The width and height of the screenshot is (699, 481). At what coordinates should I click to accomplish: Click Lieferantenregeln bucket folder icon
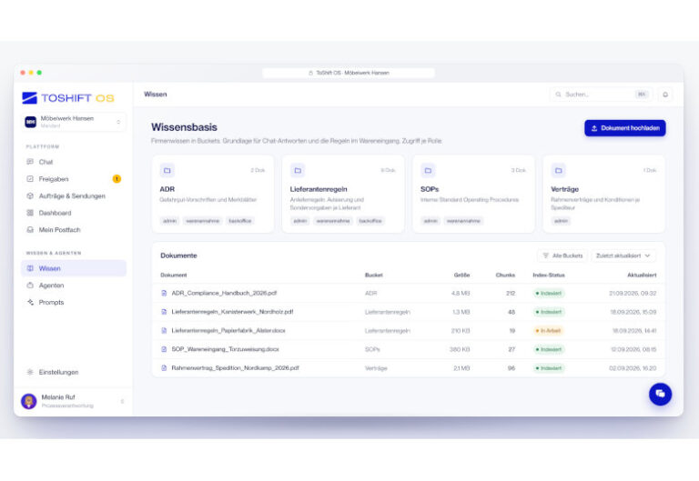(298, 170)
